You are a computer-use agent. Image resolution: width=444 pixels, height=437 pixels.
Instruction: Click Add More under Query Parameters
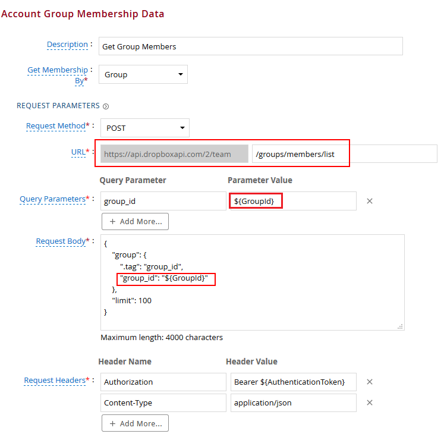click(x=135, y=222)
